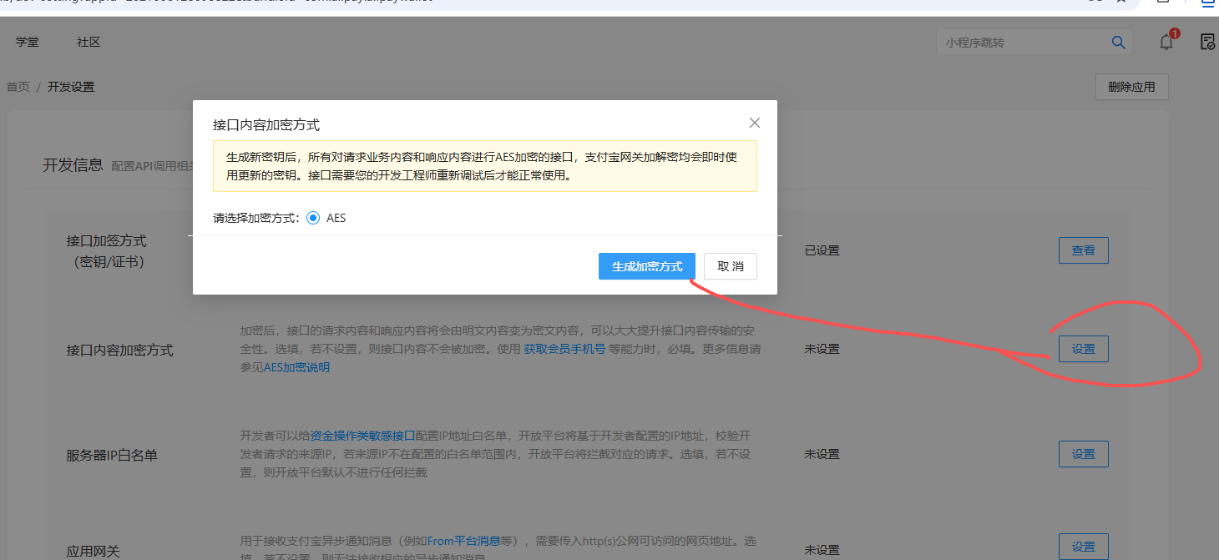The width and height of the screenshot is (1219, 560).
Task: Click 设置 for 接口内容加密方式
Action: click(x=1083, y=349)
